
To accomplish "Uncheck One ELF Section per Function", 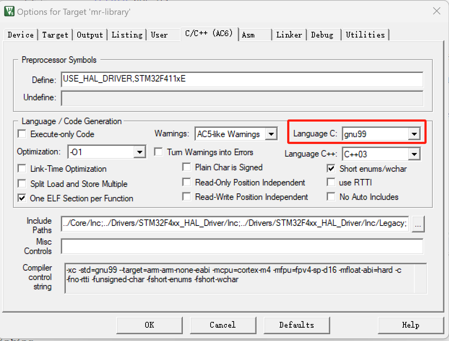I will (x=22, y=198).
